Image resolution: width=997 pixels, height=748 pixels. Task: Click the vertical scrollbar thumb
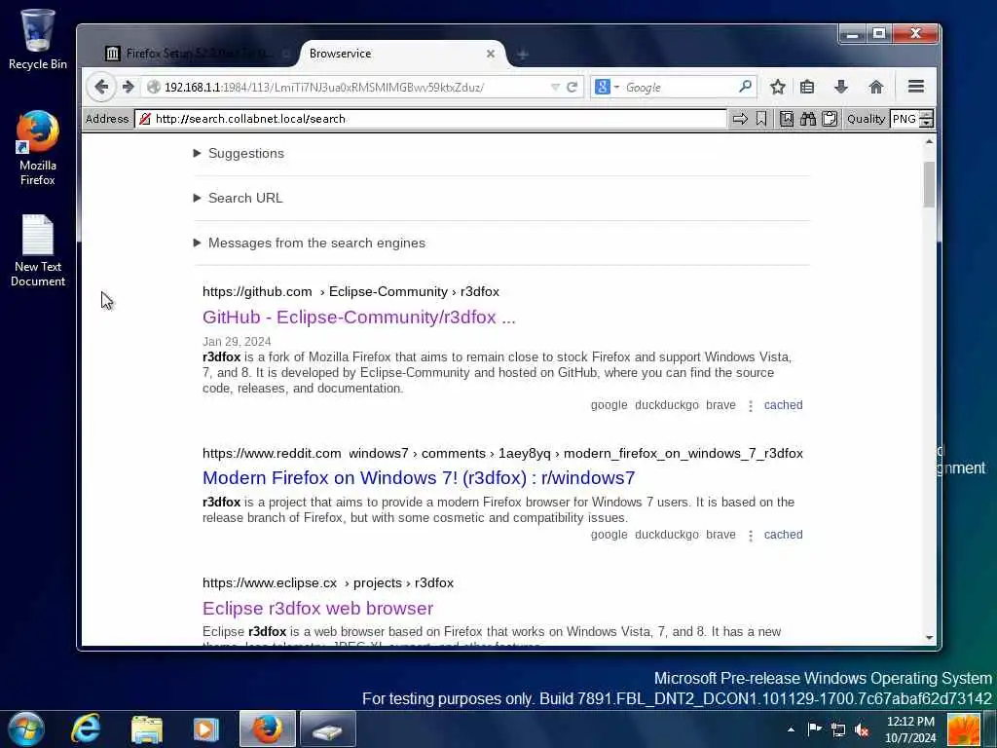(x=929, y=184)
